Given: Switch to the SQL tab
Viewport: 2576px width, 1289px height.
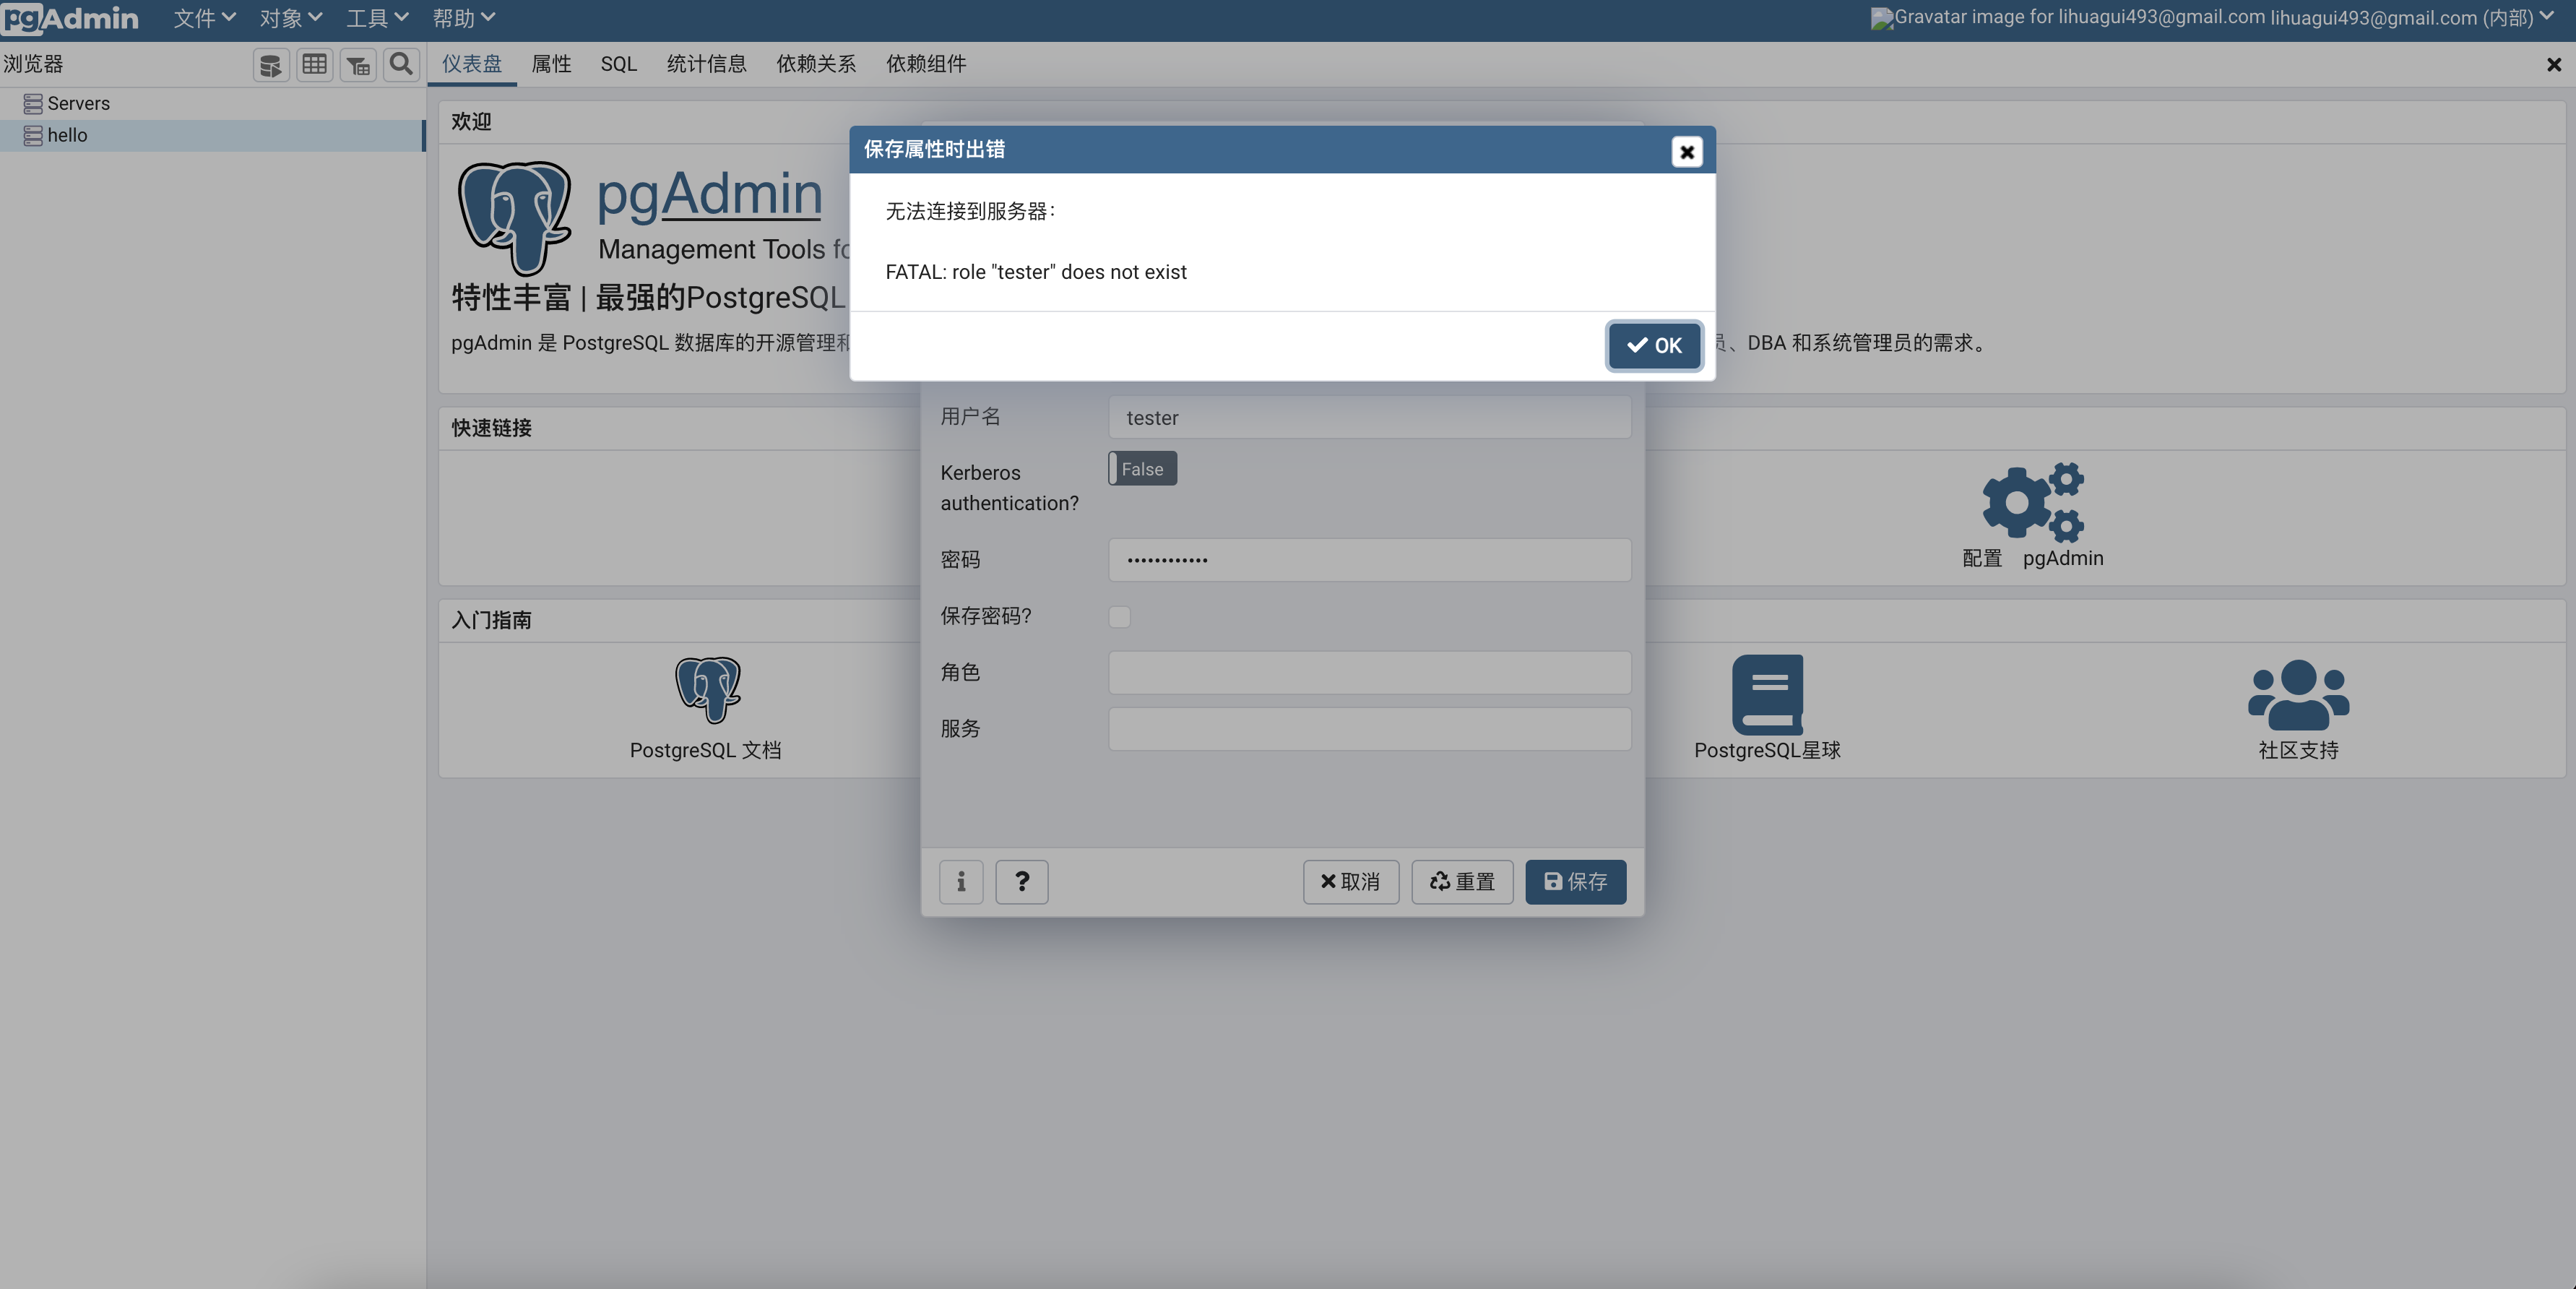Looking at the screenshot, I should click(618, 64).
